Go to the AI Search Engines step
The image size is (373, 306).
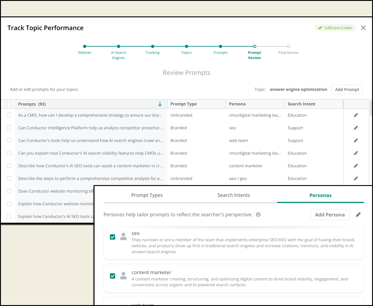[x=118, y=52]
